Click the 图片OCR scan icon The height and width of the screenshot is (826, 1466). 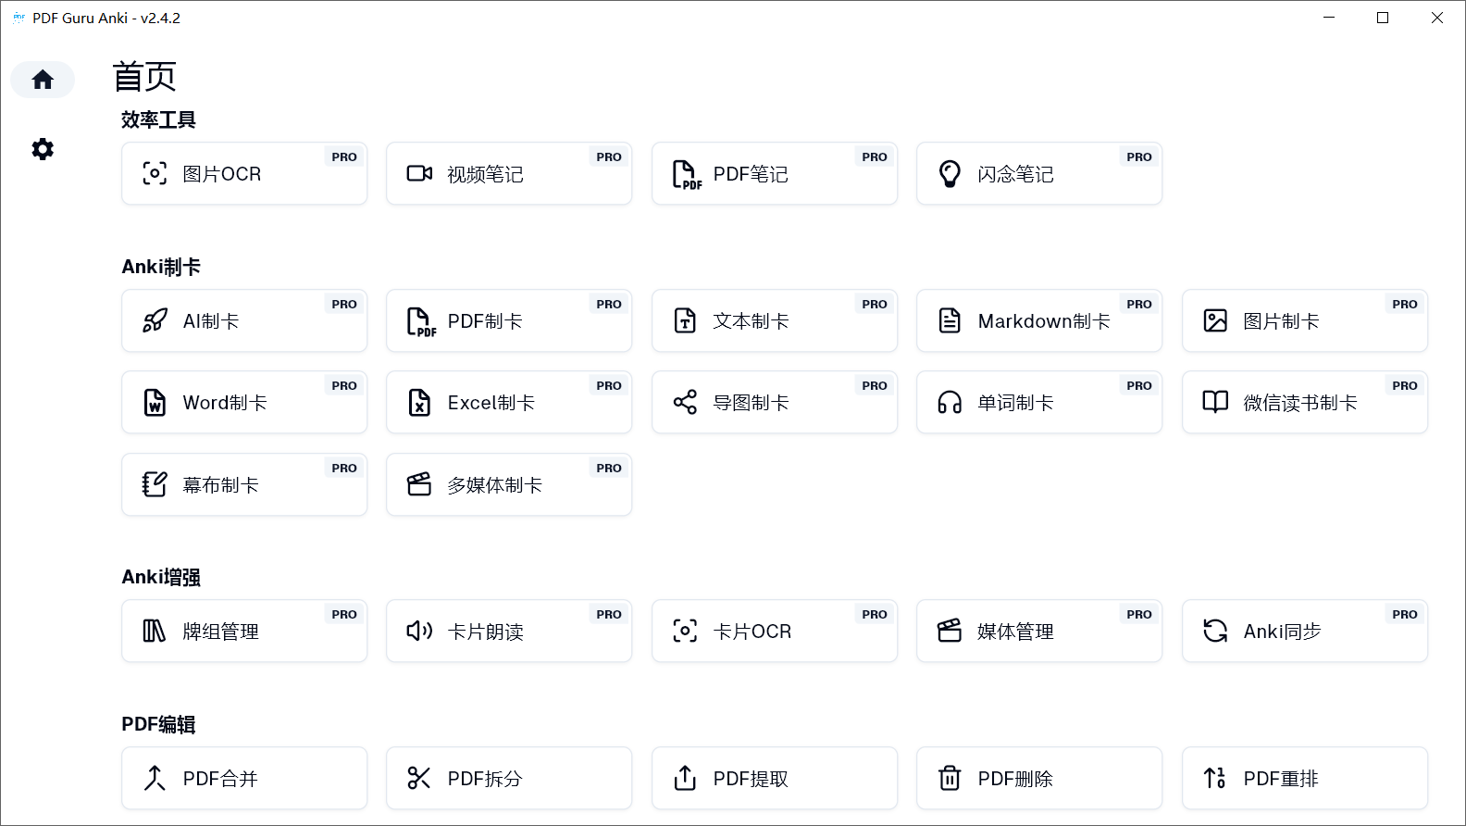155,173
